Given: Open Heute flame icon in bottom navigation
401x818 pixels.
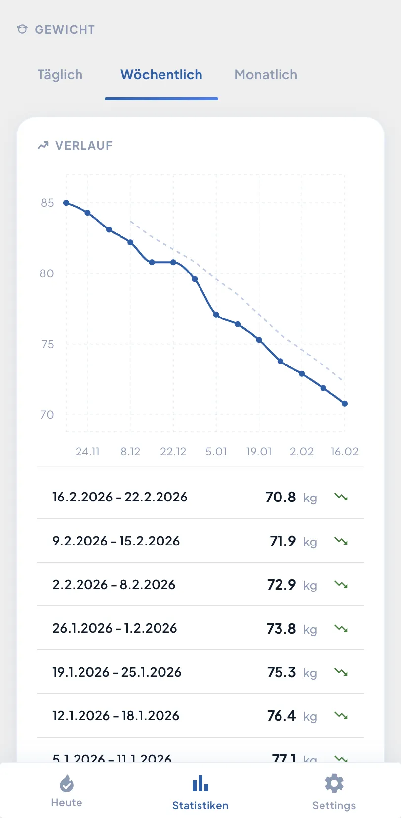Looking at the screenshot, I should tap(67, 784).
